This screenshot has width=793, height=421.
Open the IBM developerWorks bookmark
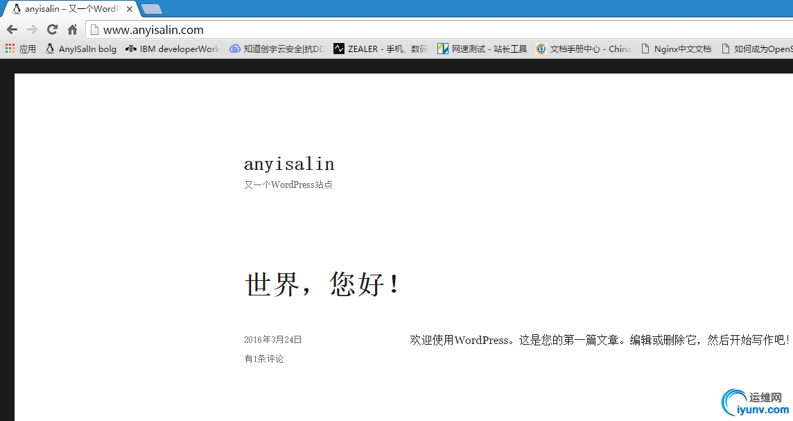(173, 49)
